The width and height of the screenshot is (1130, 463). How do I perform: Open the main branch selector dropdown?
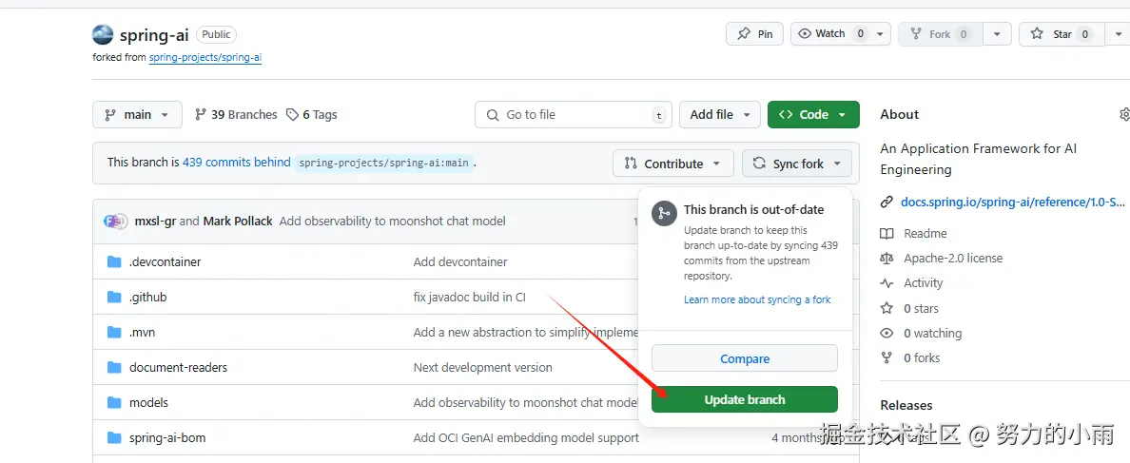tap(137, 115)
